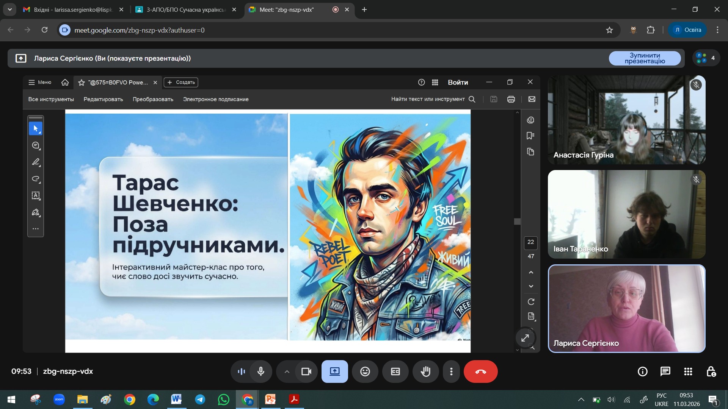Open the activities grid icon

(x=688, y=372)
